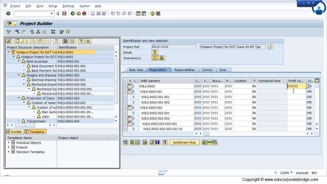The height and width of the screenshot is (184, 327).
Task: Click the Project Def. field WILS-0002
Action: tap(174, 47)
